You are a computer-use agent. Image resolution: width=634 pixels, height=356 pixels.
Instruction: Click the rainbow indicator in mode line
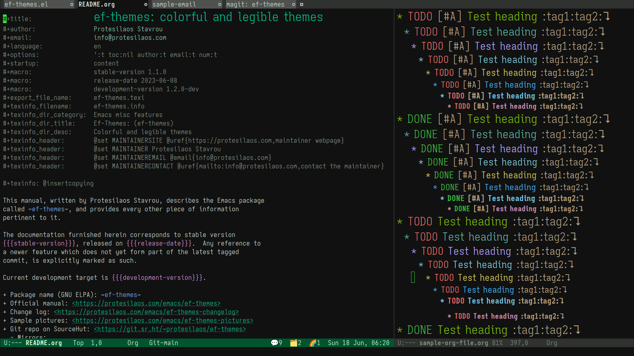pos(313,343)
